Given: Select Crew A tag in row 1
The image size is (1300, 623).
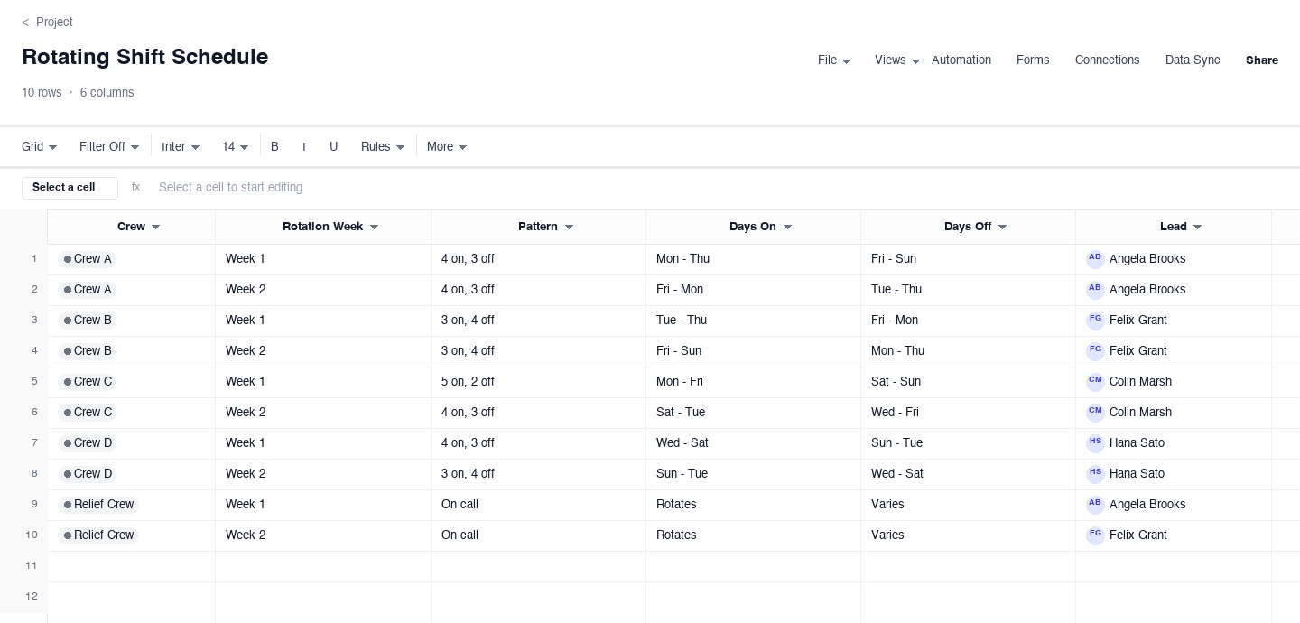Looking at the screenshot, I should point(88,259).
